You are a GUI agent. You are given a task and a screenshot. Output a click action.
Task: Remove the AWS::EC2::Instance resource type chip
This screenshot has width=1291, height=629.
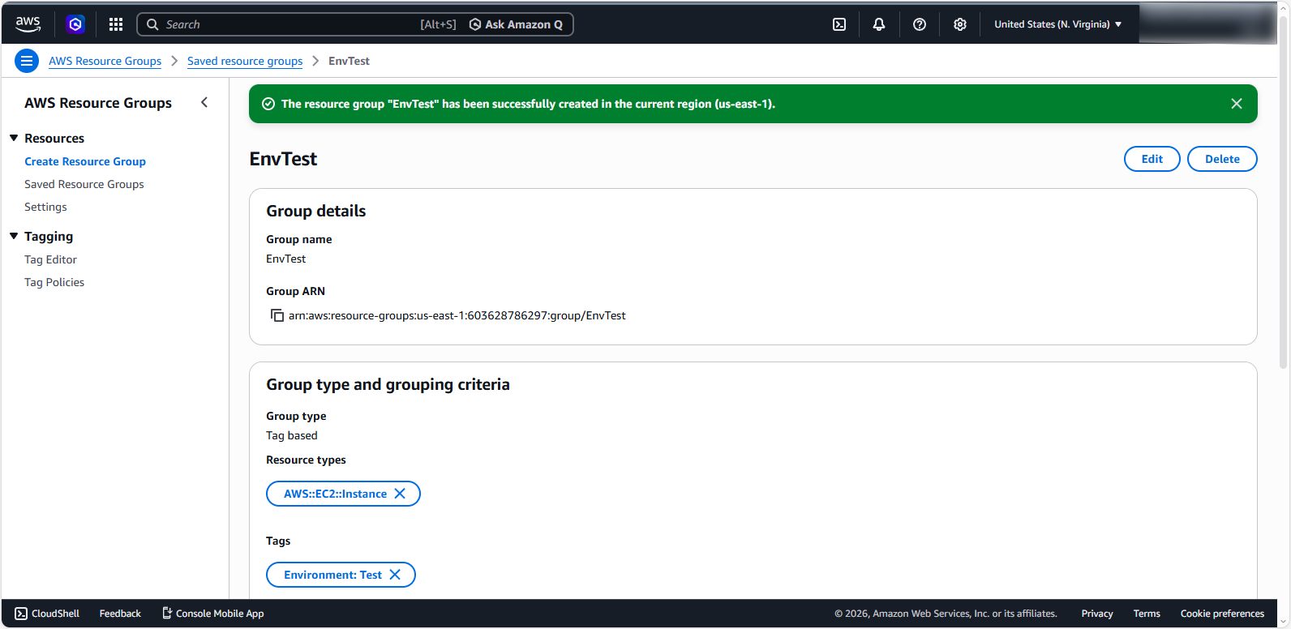click(x=400, y=494)
